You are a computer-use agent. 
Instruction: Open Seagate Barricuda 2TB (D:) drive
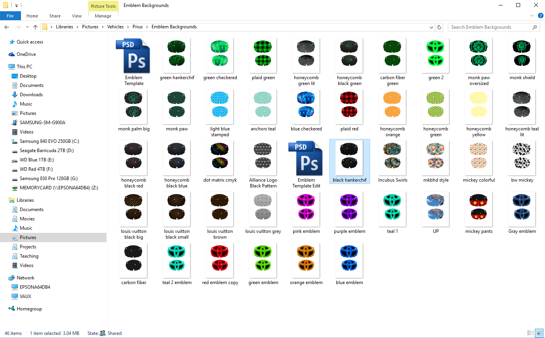(x=47, y=151)
